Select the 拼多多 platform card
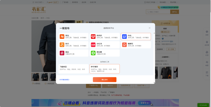The image size is (211, 107). pyautogui.click(x=105, y=36)
